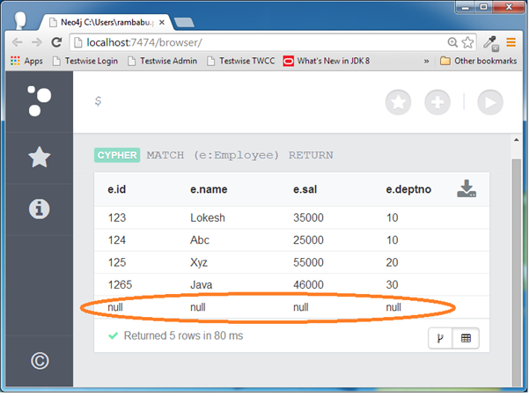Click the eyedropper extension icon

[x=491, y=43]
